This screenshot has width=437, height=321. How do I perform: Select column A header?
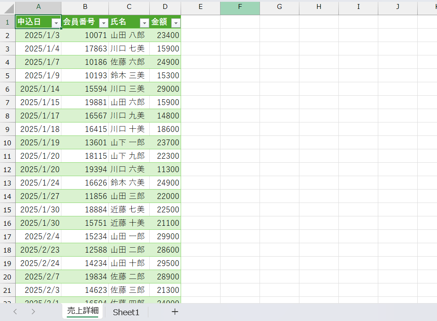(39, 7)
